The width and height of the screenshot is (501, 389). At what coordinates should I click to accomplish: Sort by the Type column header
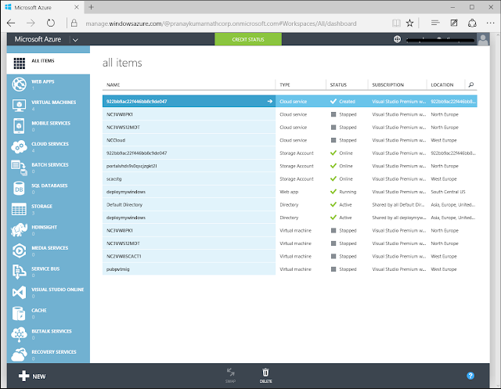(285, 85)
